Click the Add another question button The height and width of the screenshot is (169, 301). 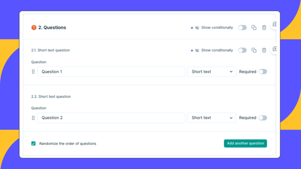point(245,143)
